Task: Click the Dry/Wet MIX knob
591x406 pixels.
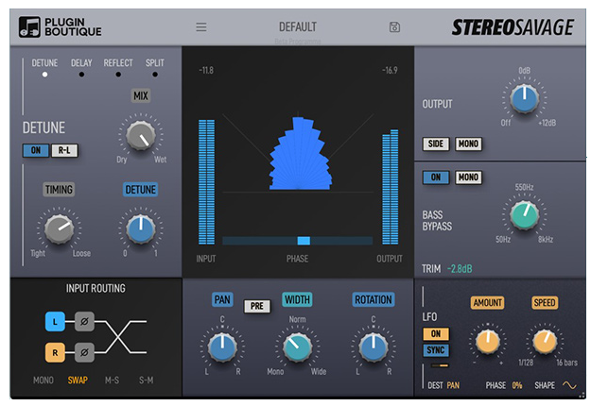Action: click(x=141, y=136)
